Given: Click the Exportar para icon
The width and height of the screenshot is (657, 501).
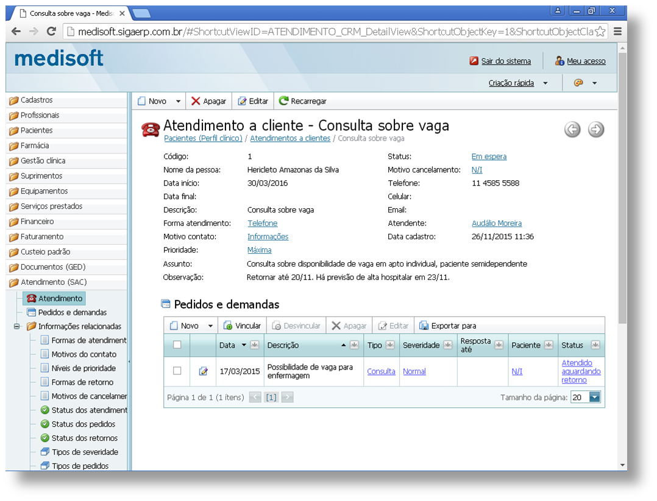Looking at the screenshot, I should [x=424, y=326].
